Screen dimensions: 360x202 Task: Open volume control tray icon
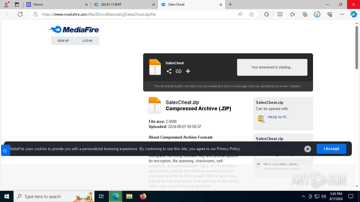(x=324, y=196)
